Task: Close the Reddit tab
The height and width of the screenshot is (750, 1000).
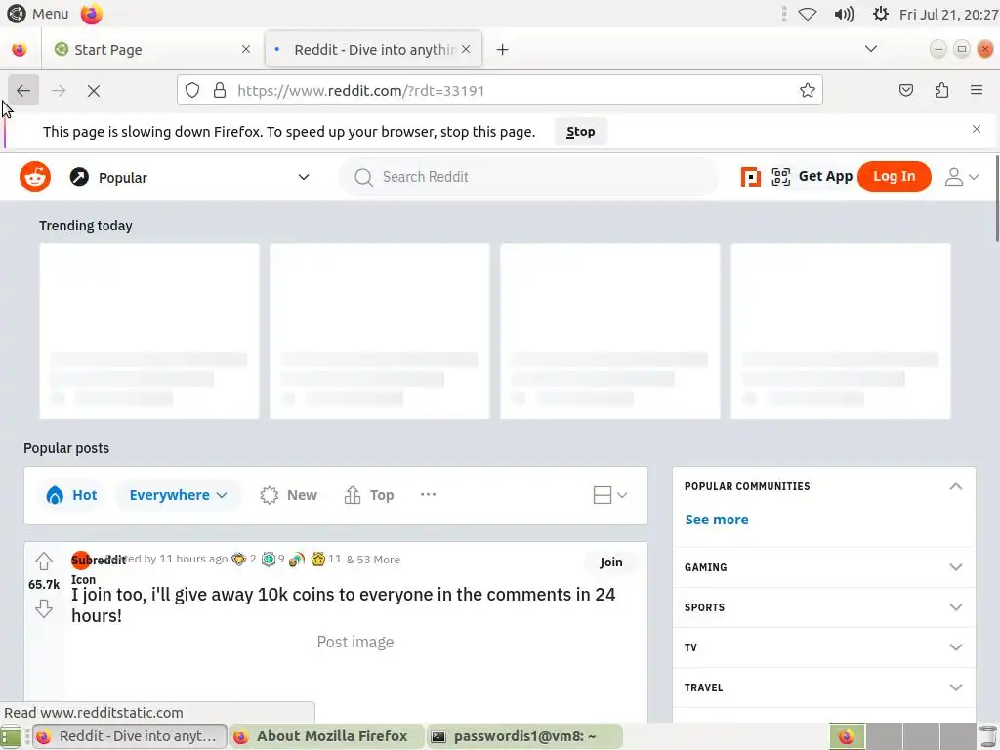Action: [x=466, y=49]
